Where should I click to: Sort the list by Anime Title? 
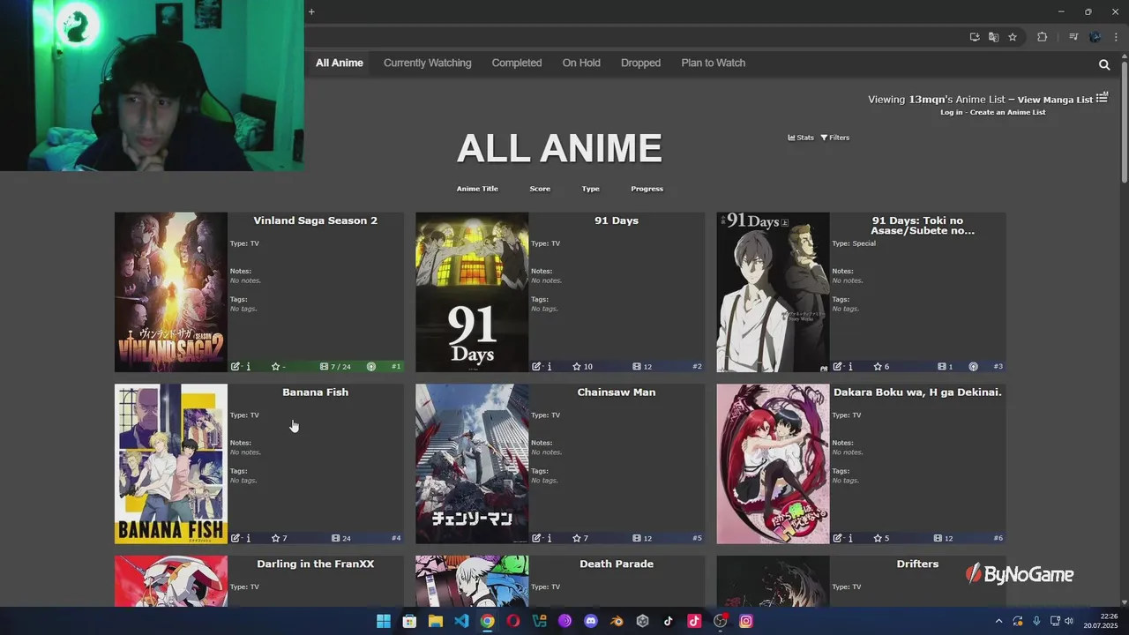pyautogui.click(x=477, y=189)
